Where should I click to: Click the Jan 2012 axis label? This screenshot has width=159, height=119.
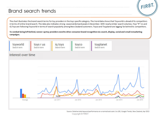tap(78, 100)
